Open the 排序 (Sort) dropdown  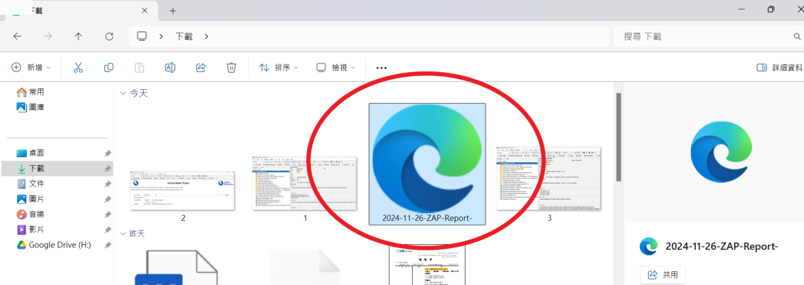click(x=278, y=67)
